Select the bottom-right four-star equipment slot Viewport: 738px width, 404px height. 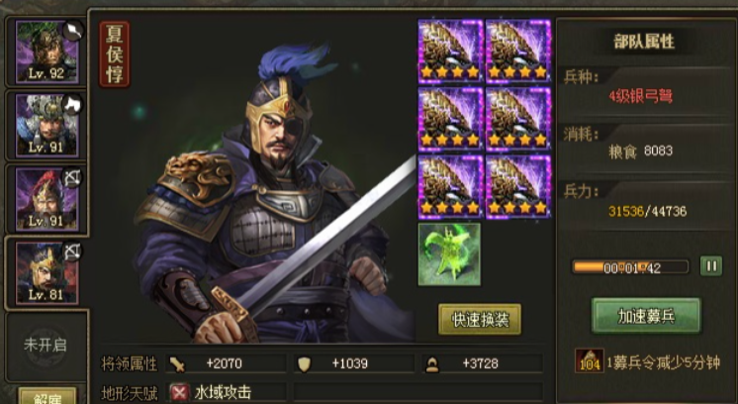[x=518, y=187]
